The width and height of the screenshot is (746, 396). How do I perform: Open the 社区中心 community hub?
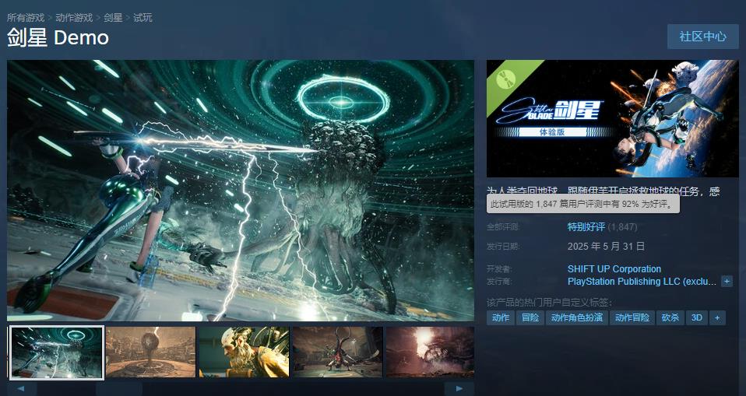point(702,37)
